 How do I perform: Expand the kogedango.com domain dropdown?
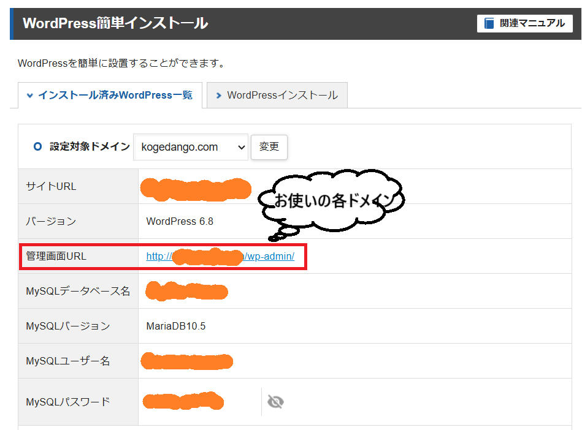pos(191,147)
